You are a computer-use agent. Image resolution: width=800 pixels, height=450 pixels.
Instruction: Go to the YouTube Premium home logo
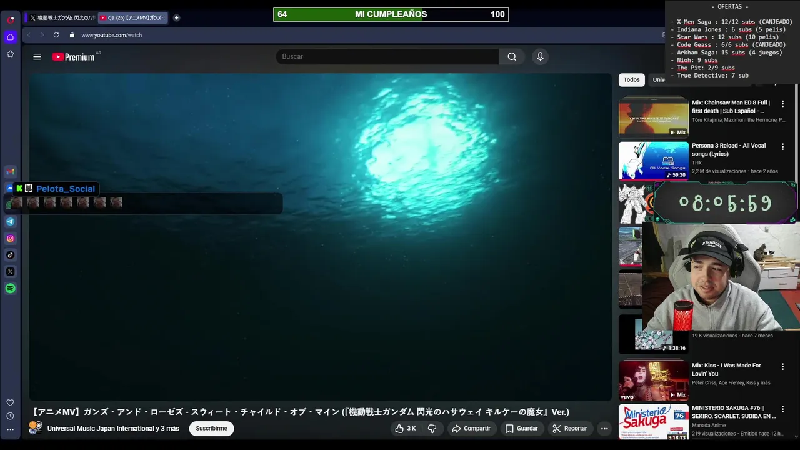click(x=74, y=57)
